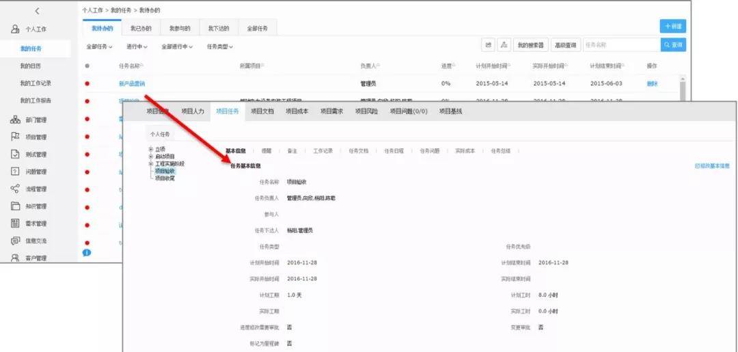Open the 项目文档 tab

262,111
